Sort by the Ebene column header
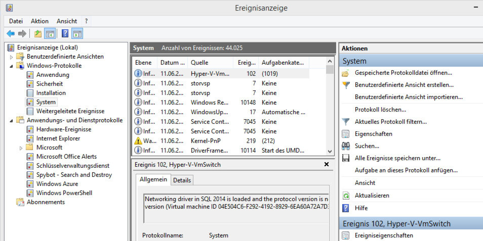Image resolution: width=483 pixels, height=241 pixels. [x=144, y=63]
